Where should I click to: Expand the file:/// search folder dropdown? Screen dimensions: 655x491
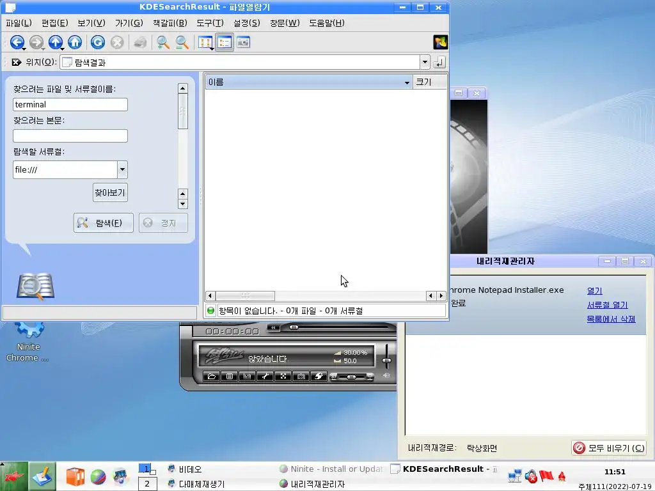click(122, 169)
